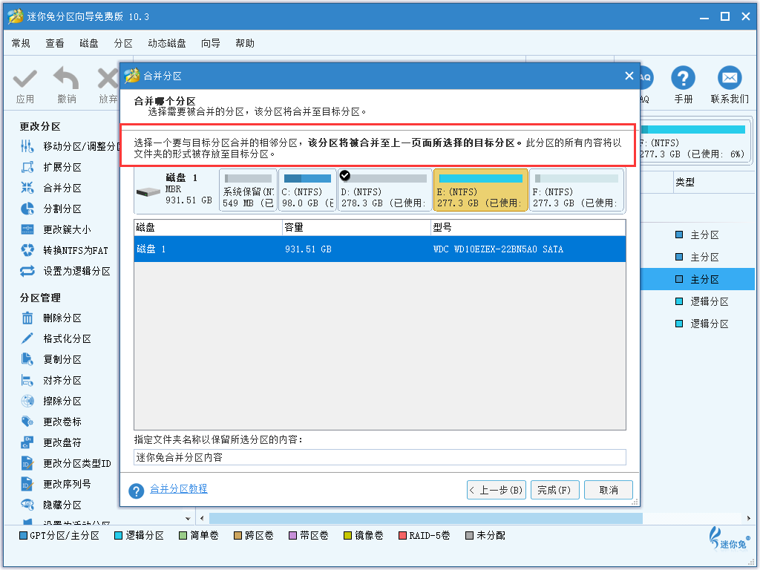The height and width of the screenshot is (570, 760).
Task: Click the 磁盘 1 hard drive icon
Action: tap(148, 192)
